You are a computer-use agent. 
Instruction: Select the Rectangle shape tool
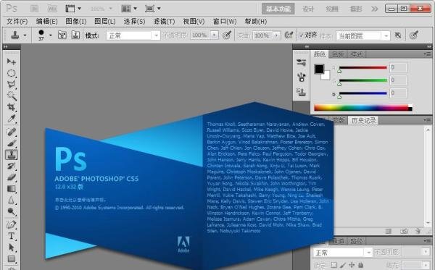[x=12, y=259]
